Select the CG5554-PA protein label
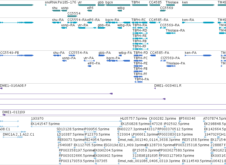Screen dimensions: 226x165 click(x=78, y=53)
